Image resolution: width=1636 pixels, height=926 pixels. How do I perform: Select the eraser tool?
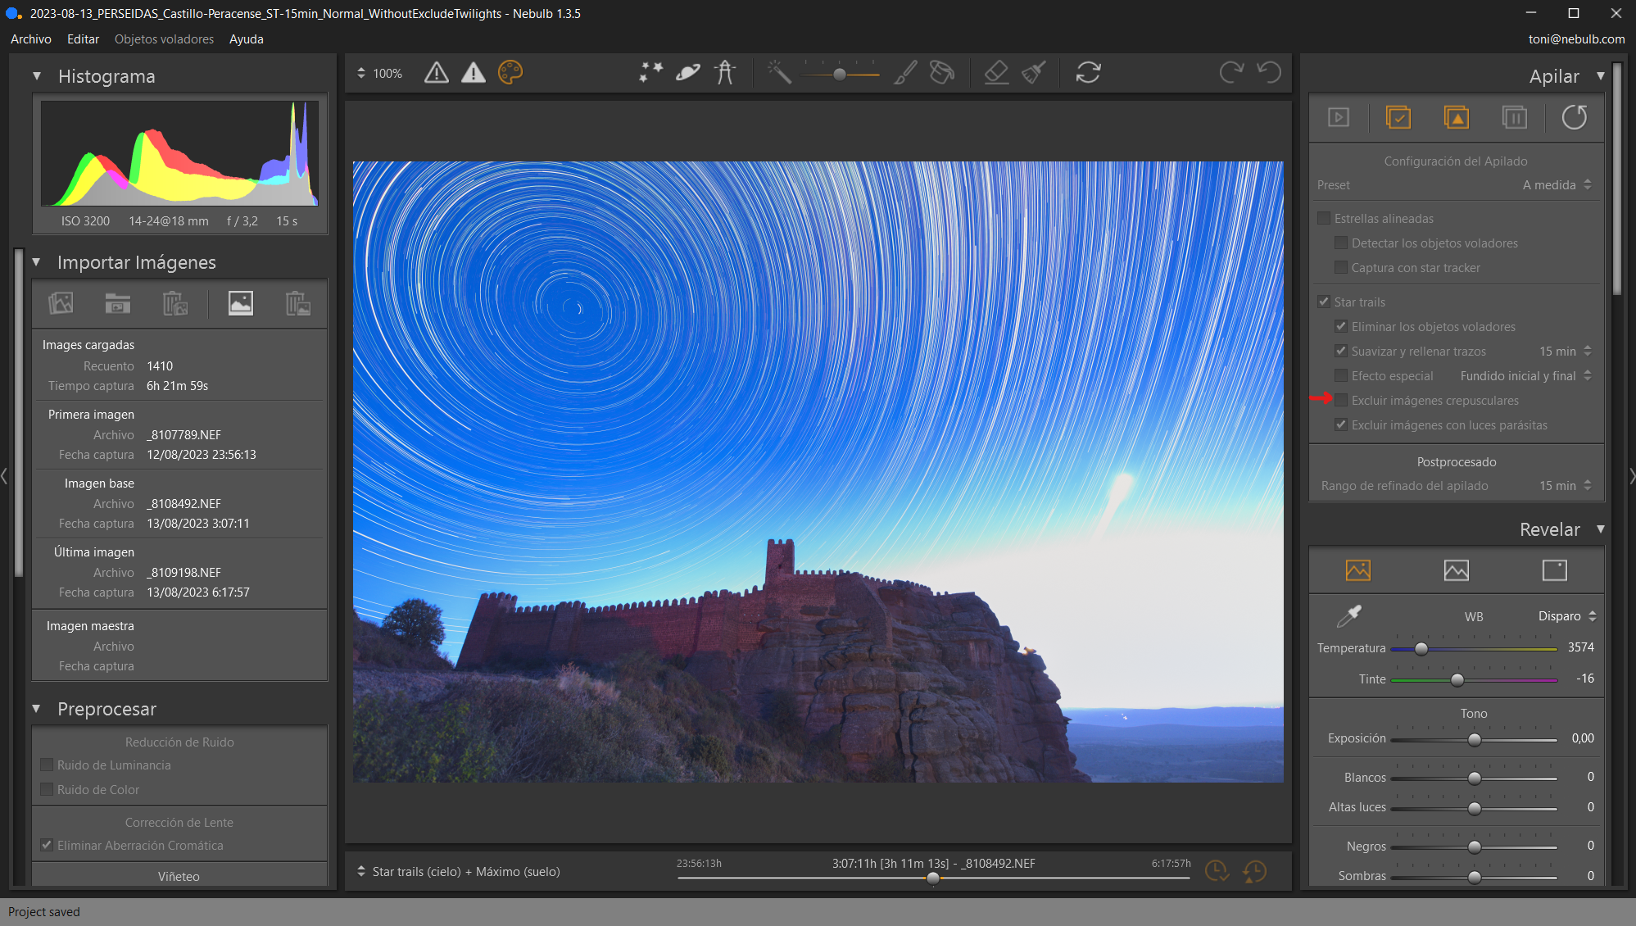[996, 73]
